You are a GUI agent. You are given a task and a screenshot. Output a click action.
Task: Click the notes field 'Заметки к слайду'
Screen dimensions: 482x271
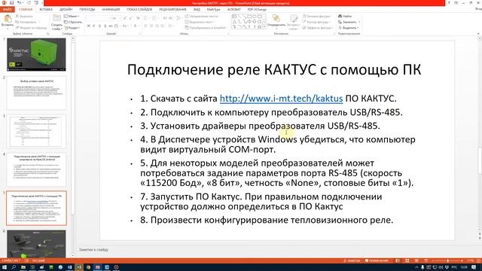pyautogui.click(x=93, y=250)
